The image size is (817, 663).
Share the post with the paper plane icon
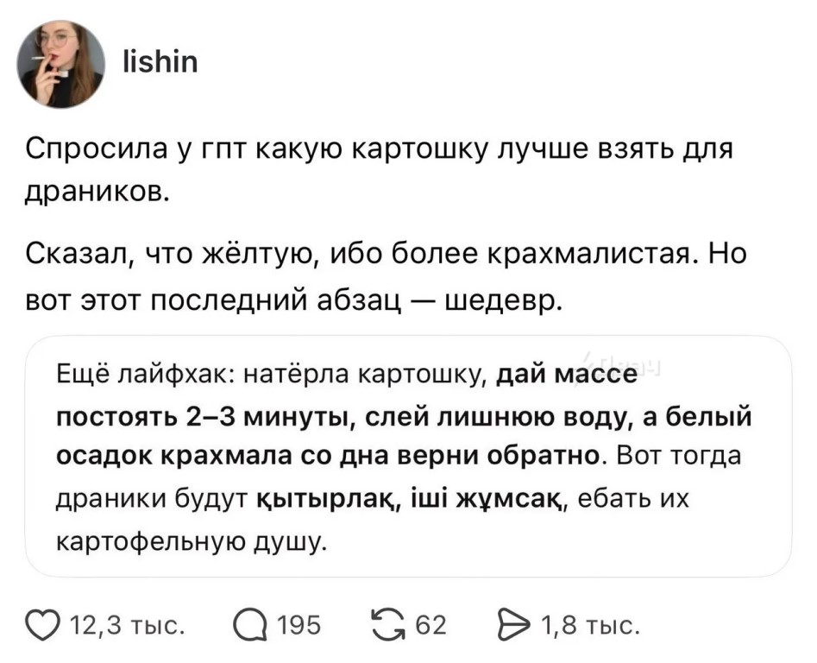(x=514, y=624)
